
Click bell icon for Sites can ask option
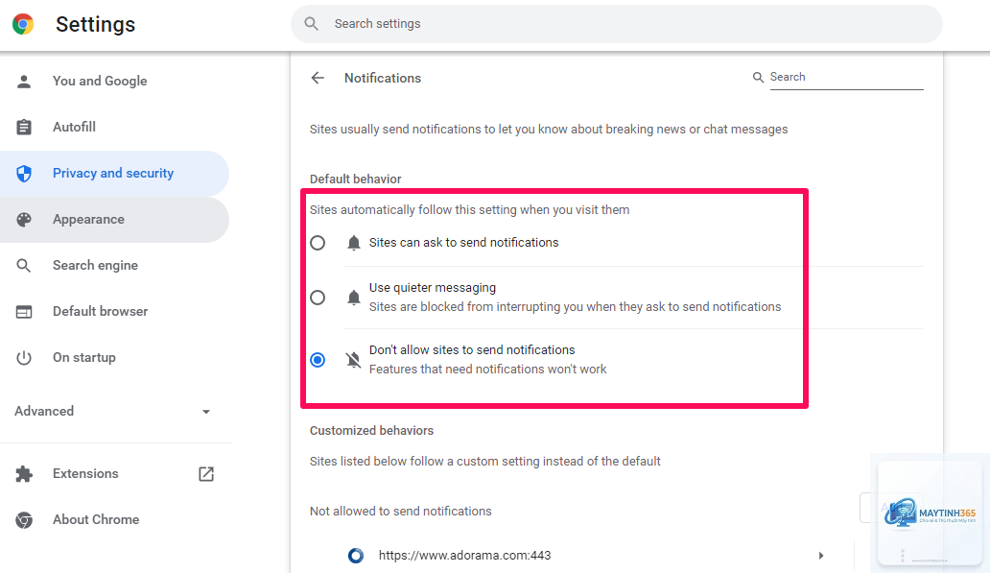[354, 243]
